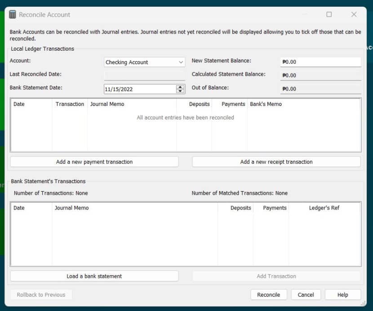Sort ledger transactions by the Date column
This screenshot has width=373, height=311.
click(27, 104)
